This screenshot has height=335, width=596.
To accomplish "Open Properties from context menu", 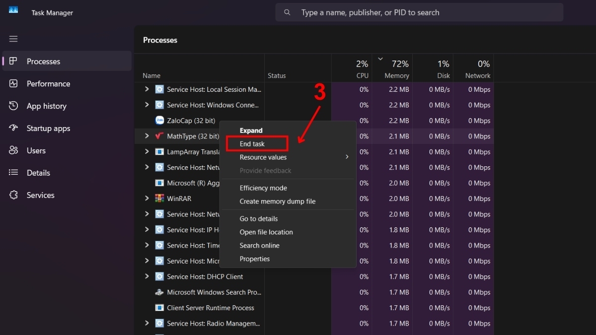I will (288, 259).
